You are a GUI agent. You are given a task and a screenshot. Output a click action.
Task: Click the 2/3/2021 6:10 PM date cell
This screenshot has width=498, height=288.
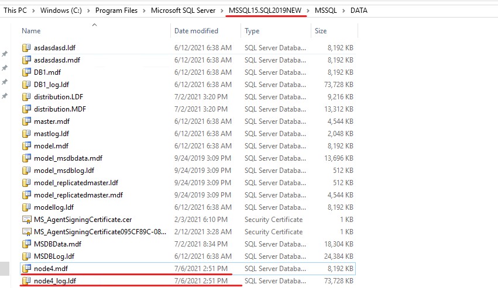click(201, 220)
